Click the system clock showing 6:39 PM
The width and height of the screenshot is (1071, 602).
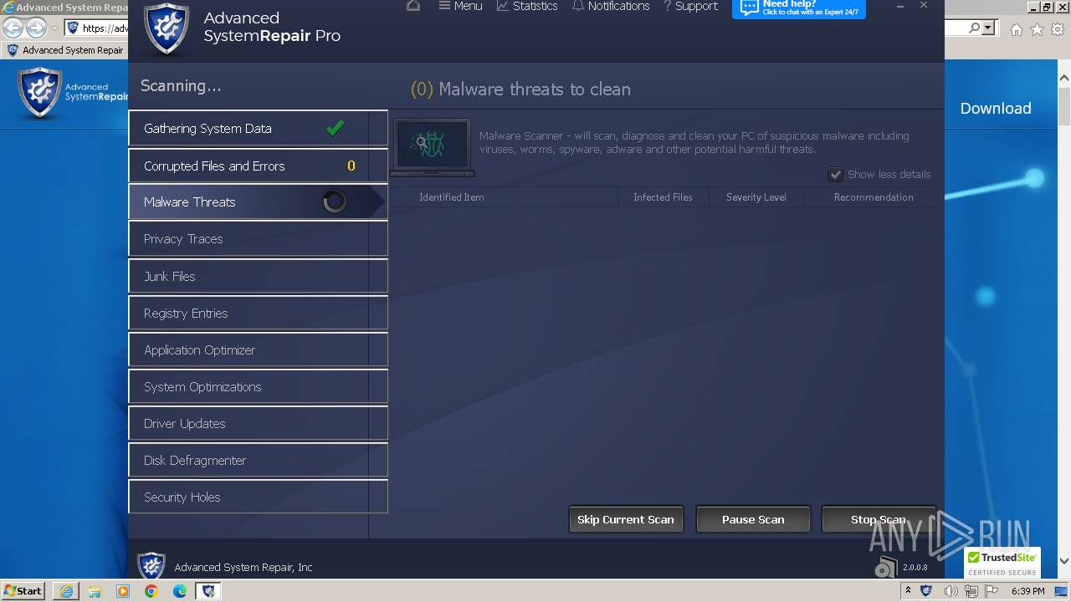(1028, 591)
